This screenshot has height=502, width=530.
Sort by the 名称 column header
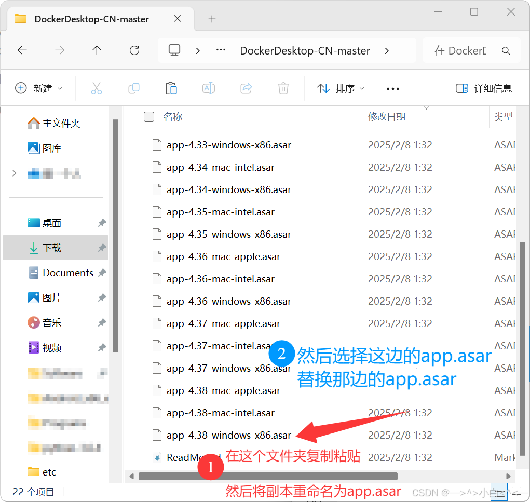point(173,117)
